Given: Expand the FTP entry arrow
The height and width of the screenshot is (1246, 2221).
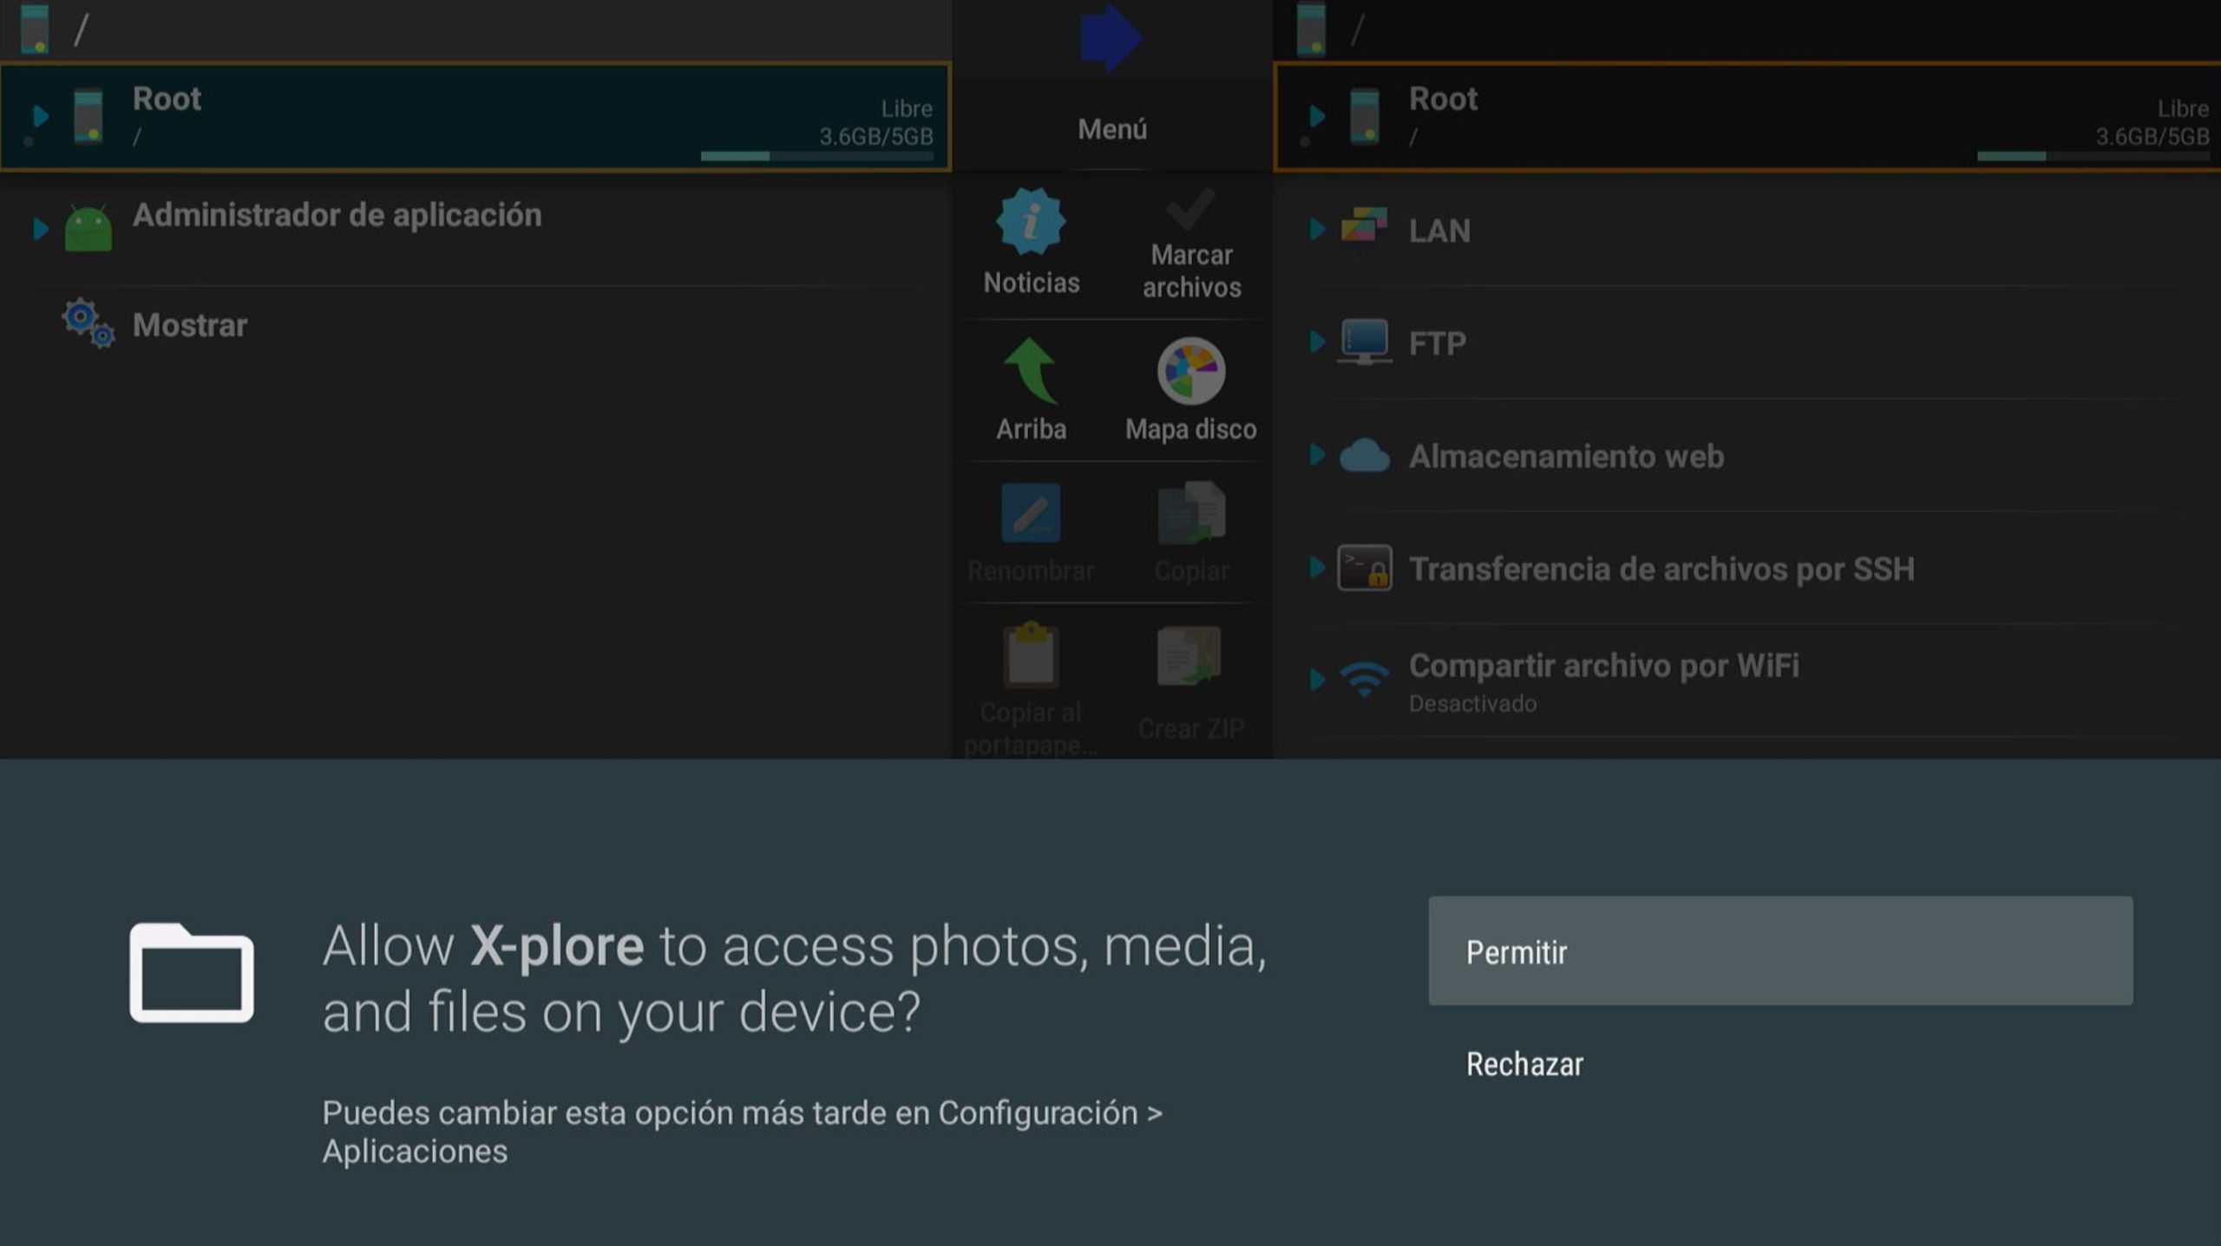Looking at the screenshot, I should (x=1316, y=342).
